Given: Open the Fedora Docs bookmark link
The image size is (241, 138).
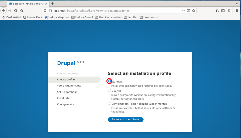Looking at the screenshot, I should click(33, 17).
